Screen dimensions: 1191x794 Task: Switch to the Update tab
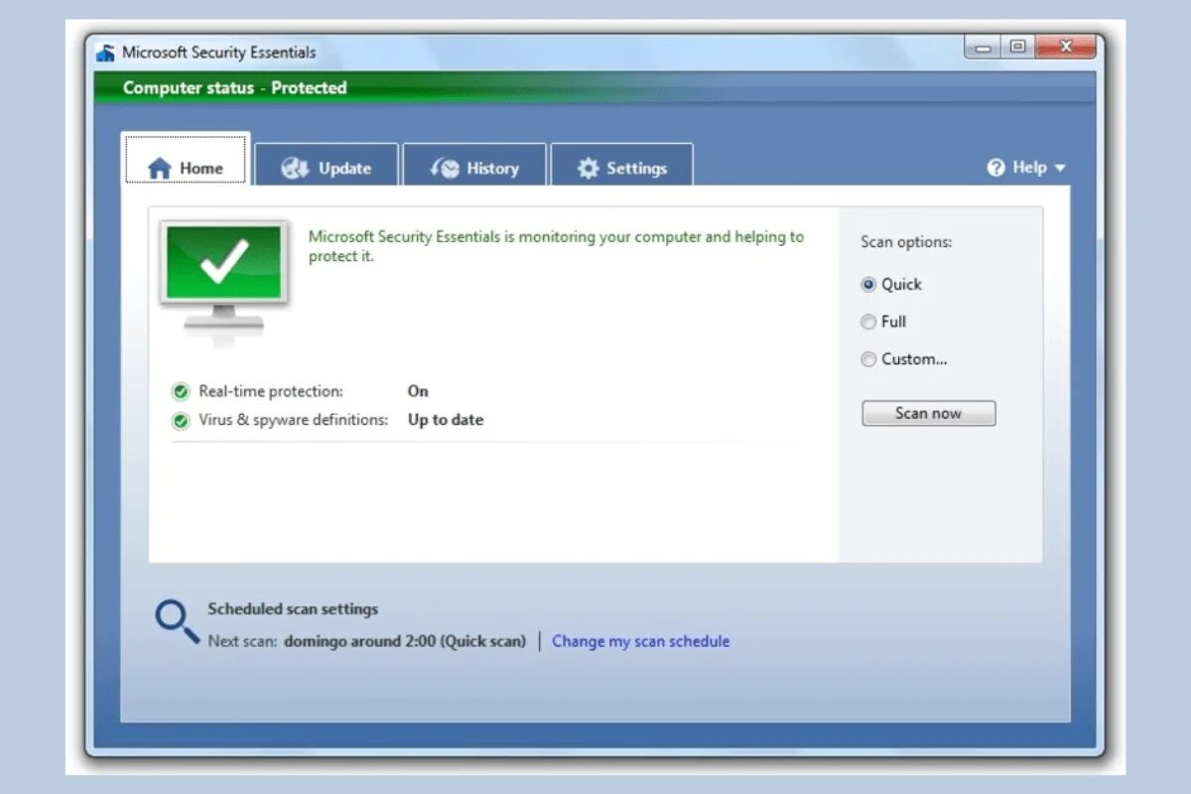(327, 166)
